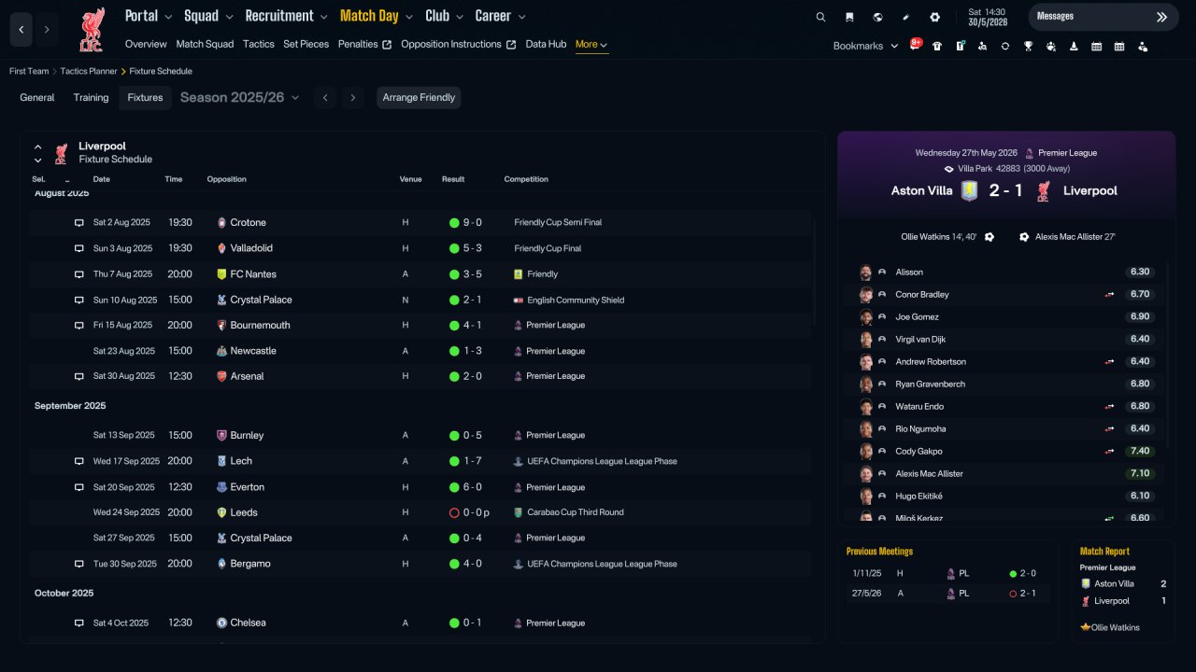Screen dimensions: 1196x672
Task: Open the Match Squad submenu item
Action: coord(205,44)
